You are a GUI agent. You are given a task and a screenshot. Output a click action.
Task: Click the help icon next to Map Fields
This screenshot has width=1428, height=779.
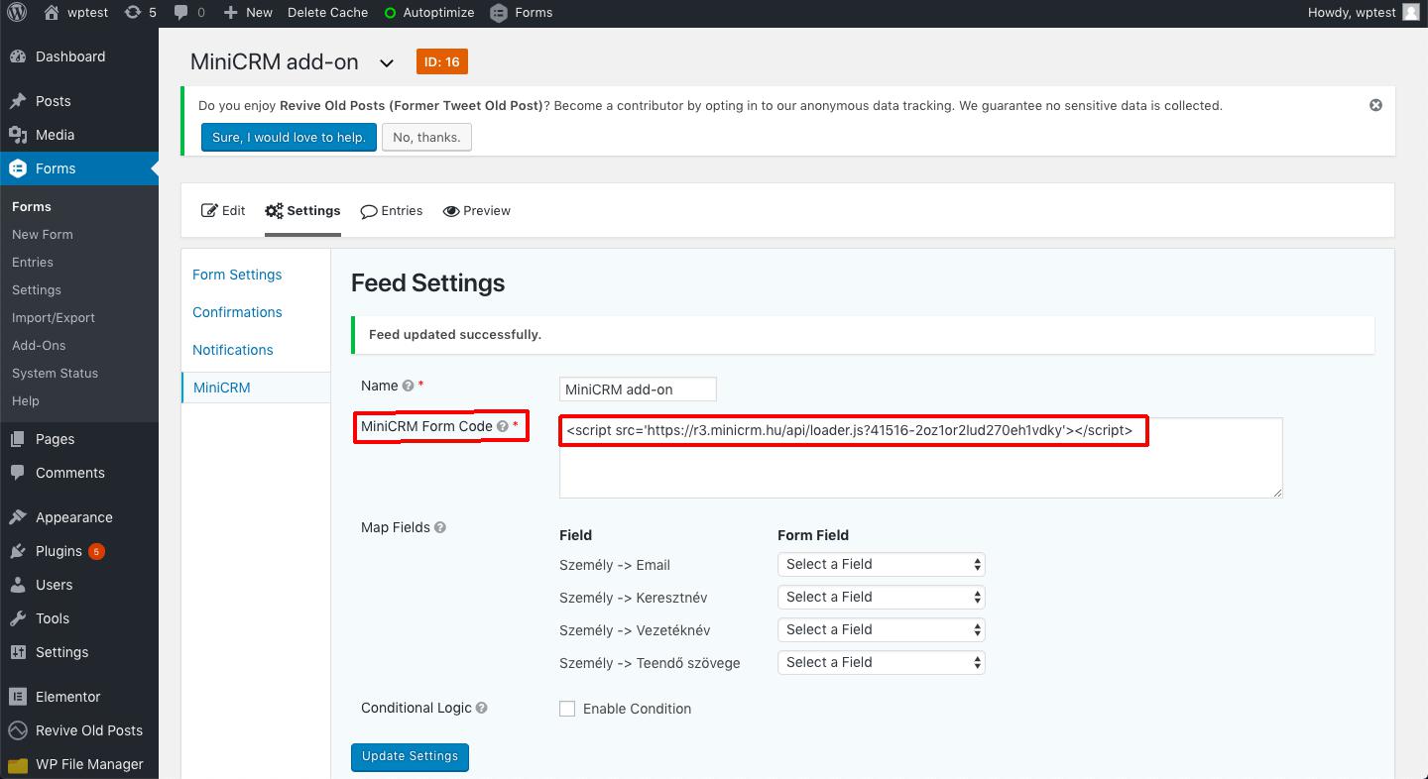click(440, 527)
